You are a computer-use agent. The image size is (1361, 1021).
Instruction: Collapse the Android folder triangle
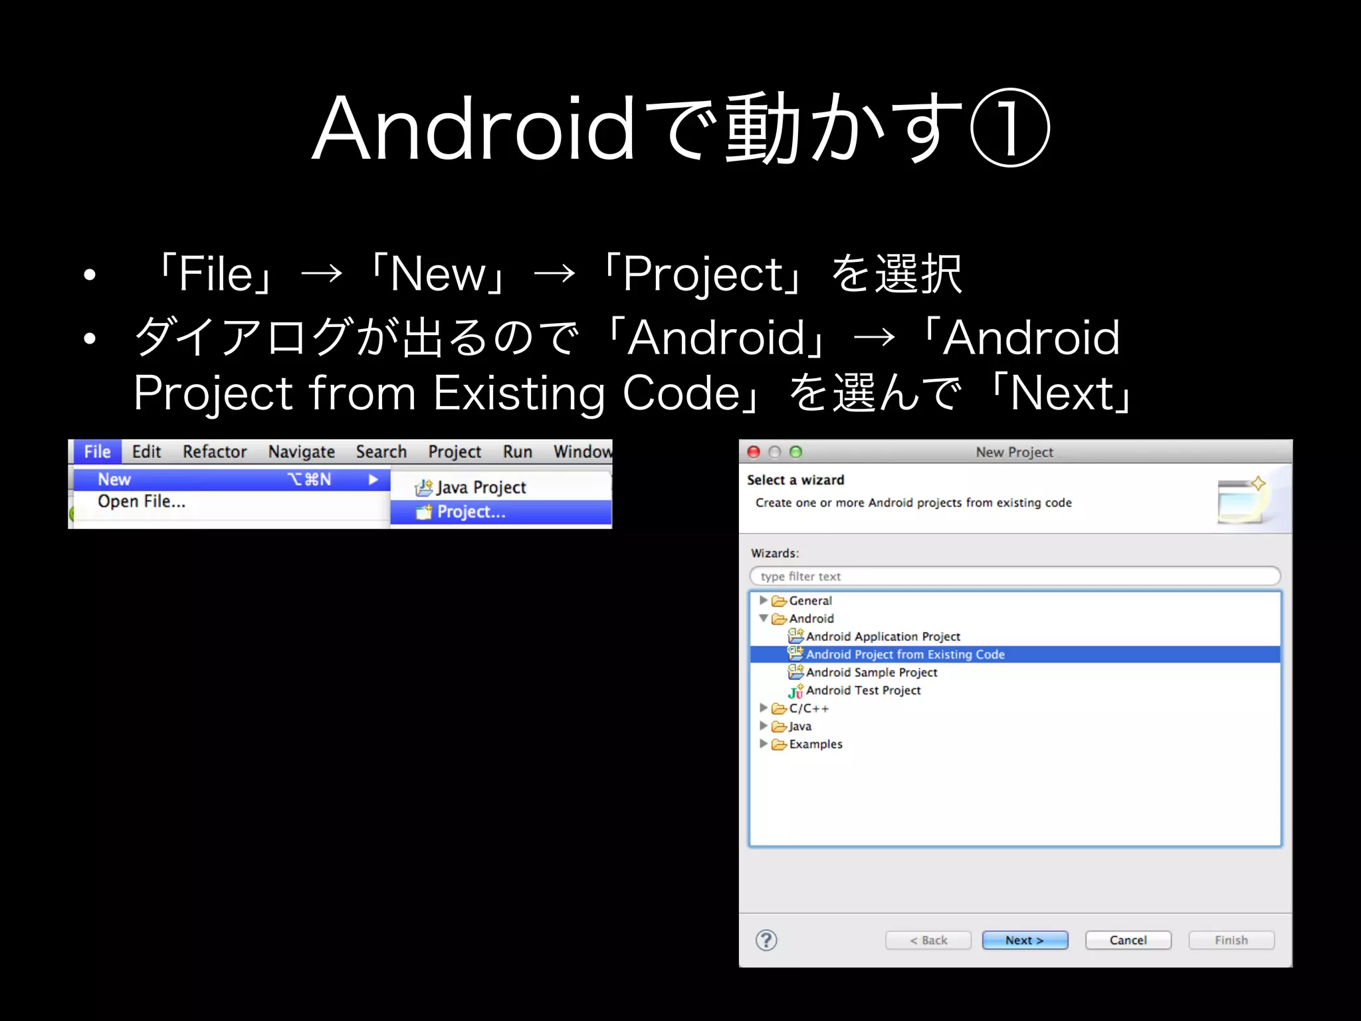pos(764,618)
